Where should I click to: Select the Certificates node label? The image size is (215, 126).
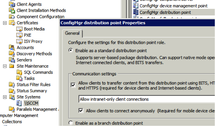click(x=27, y=23)
